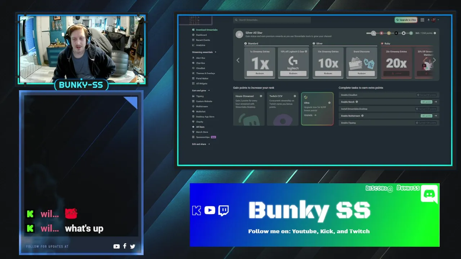Click the Twitch icon on Bunky SS banner

pos(223,210)
